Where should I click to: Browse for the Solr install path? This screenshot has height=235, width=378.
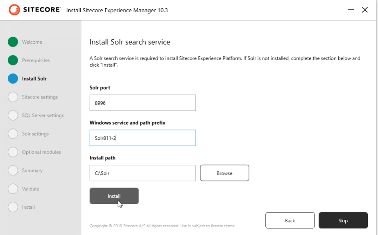224,173
